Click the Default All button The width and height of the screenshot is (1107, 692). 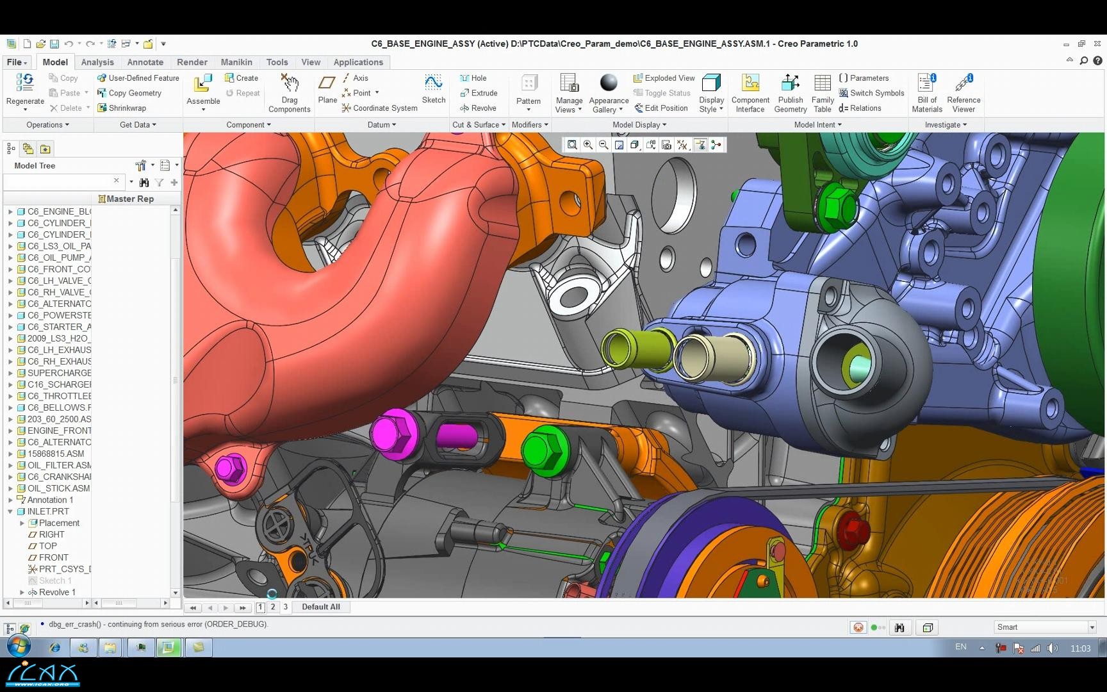pos(320,607)
